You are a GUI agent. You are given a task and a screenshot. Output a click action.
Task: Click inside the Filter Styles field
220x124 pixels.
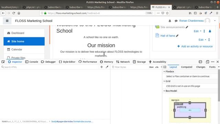[x=130, y=67]
